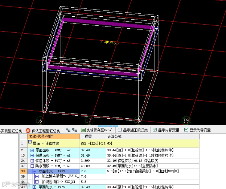Select the 立面防水 - LMFS row label
The image size is (226, 189).
tap(52, 171)
